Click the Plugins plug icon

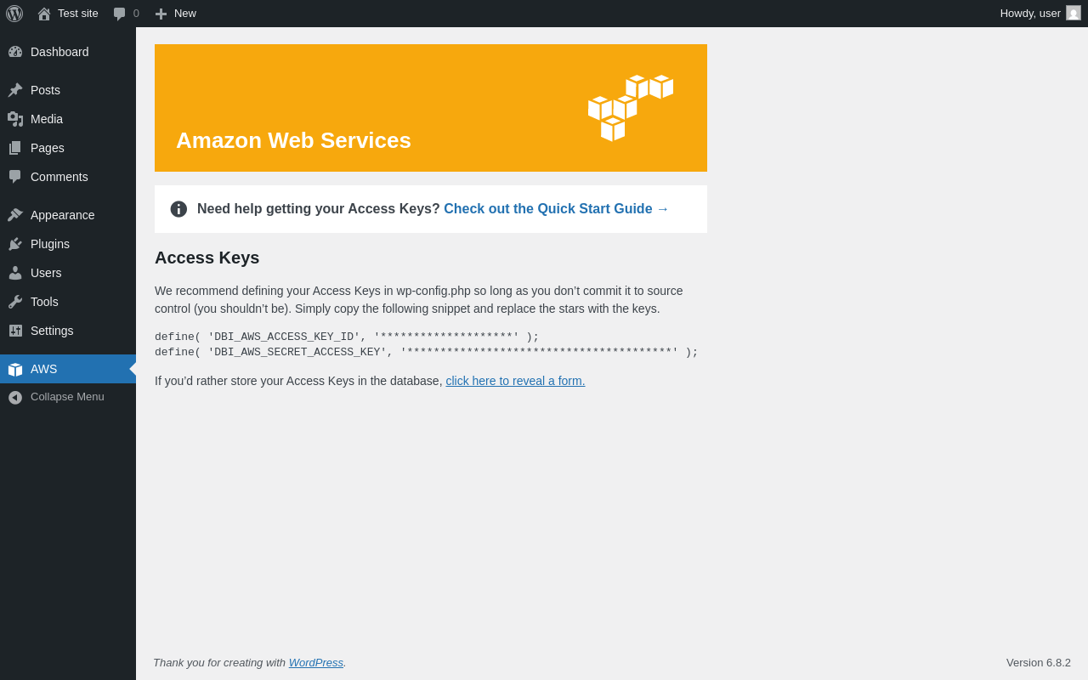15,244
